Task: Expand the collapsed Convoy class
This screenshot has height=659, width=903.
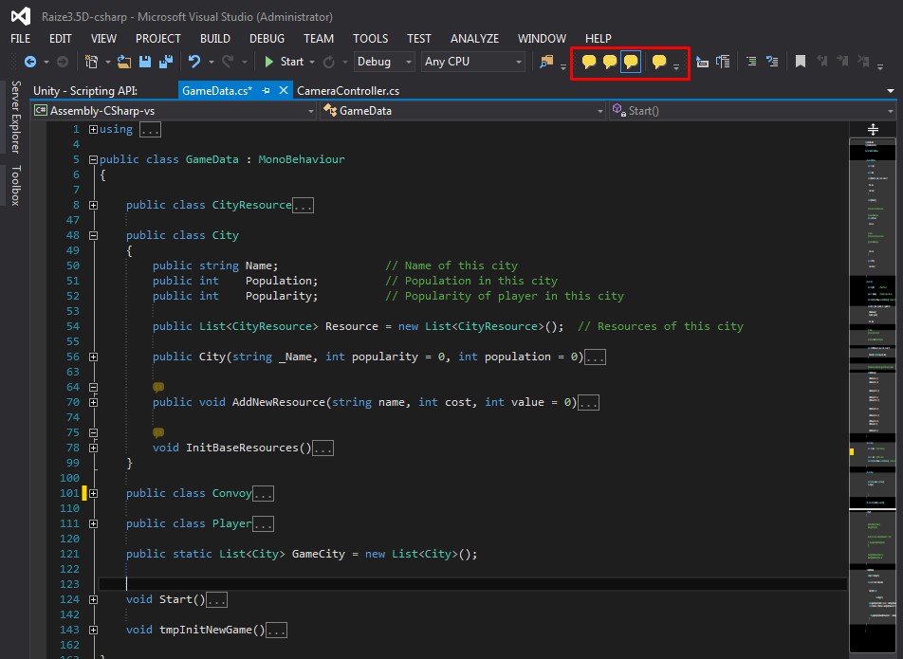Action: (92, 493)
